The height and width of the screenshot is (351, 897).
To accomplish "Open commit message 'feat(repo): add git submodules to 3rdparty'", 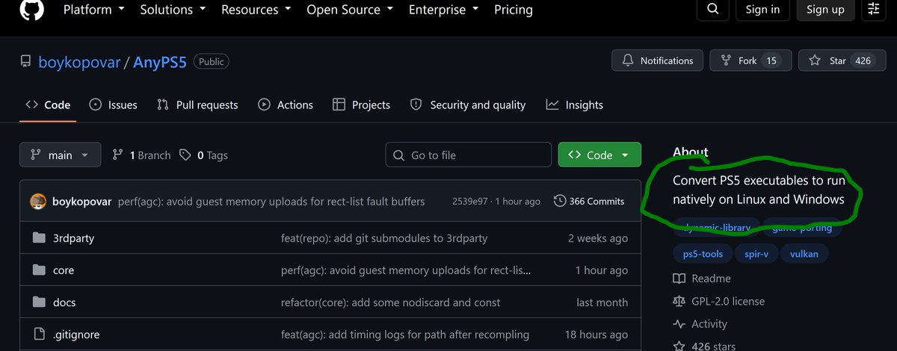I will pyautogui.click(x=384, y=238).
